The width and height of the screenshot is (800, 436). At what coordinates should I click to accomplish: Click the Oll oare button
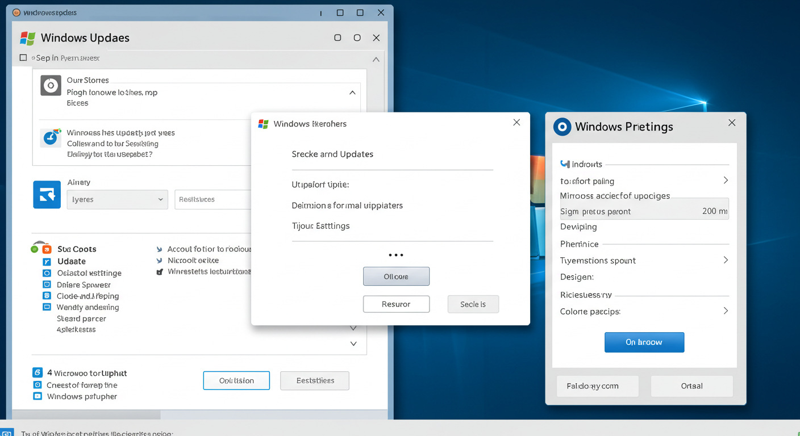396,276
